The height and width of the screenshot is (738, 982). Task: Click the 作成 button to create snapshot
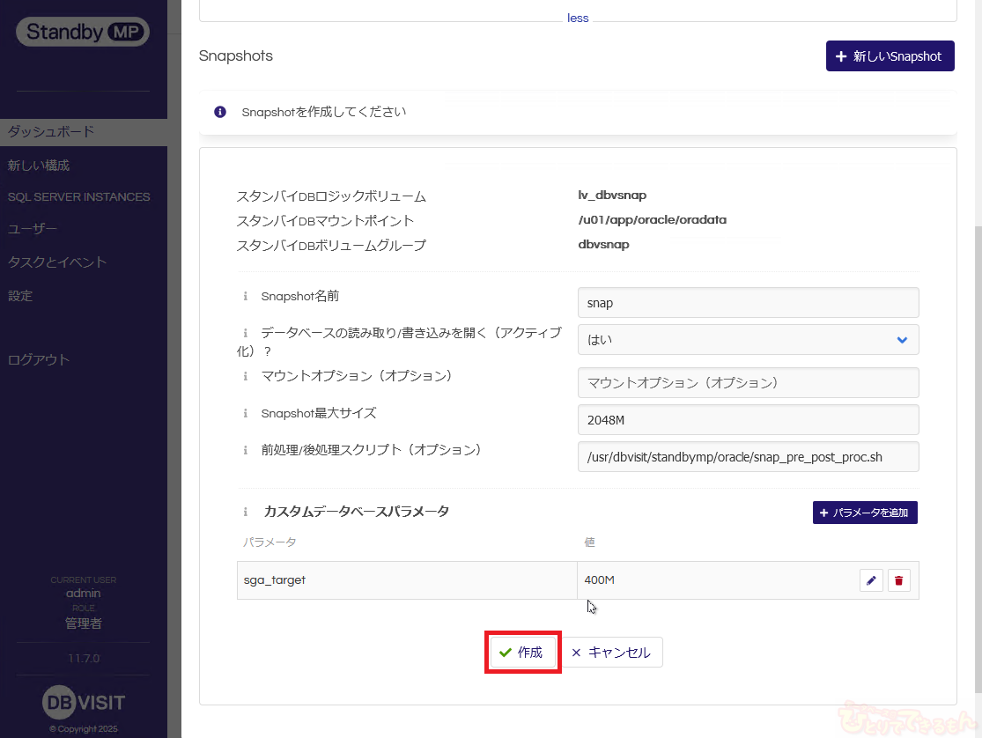522,653
